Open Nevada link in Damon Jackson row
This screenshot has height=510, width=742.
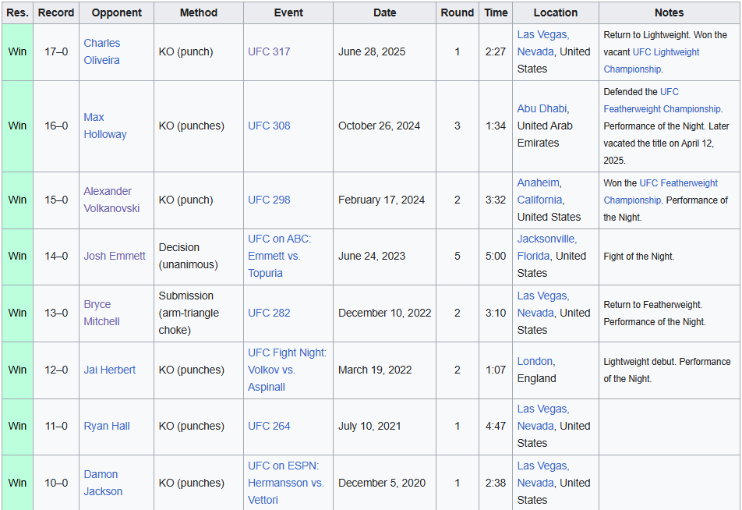pyautogui.click(x=535, y=483)
